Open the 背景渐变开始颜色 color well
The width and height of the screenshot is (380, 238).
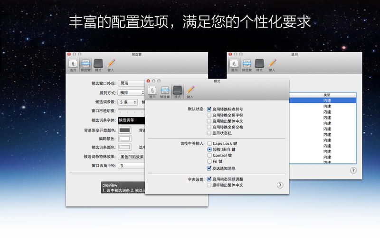(x=125, y=130)
